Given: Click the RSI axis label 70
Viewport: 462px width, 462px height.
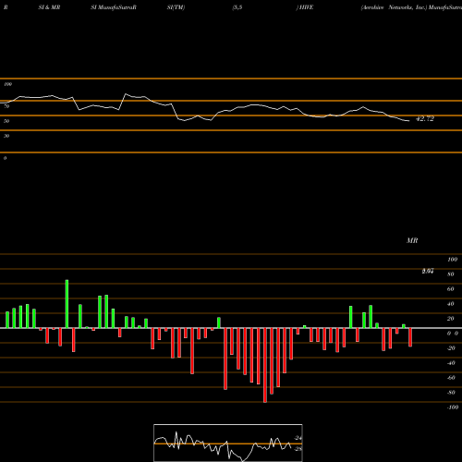Looking at the screenshot, I should point(6,106).
